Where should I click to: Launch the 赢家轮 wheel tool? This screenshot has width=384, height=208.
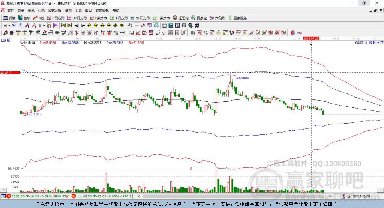[x=199, y=18]
